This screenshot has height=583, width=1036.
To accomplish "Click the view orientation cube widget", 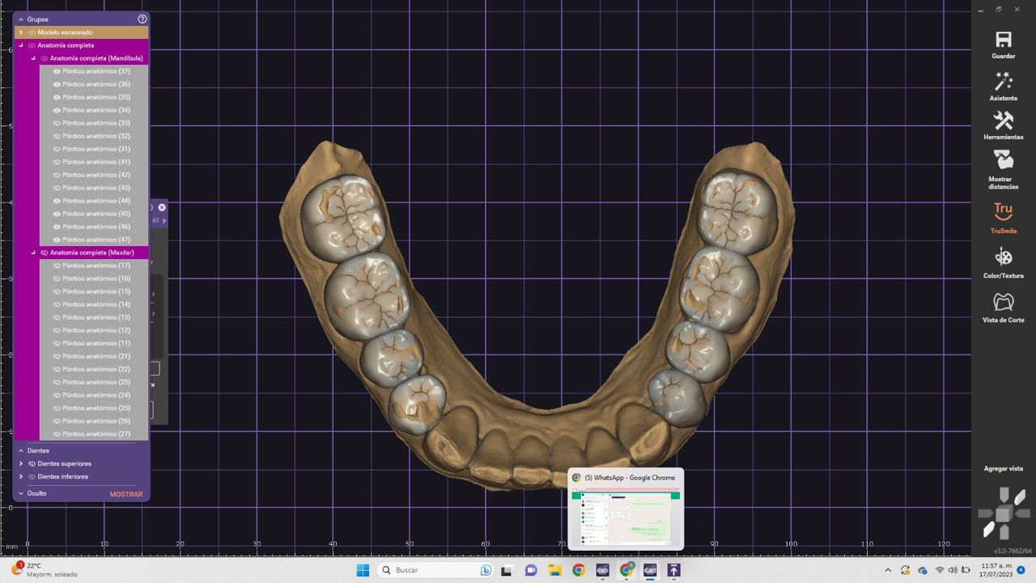I will [x=1003, y=514].
